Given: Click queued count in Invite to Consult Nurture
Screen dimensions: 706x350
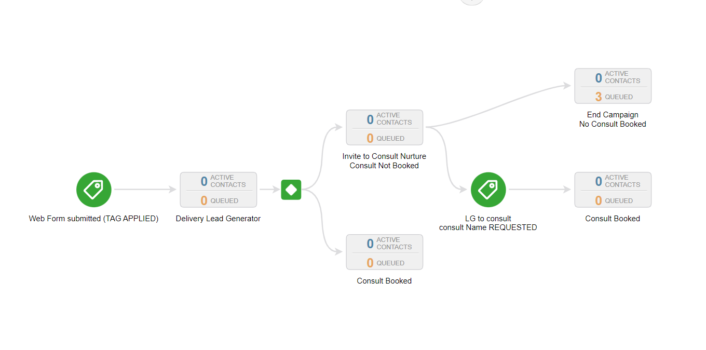Looking at the screenshot, I should (x=370, y=139).
